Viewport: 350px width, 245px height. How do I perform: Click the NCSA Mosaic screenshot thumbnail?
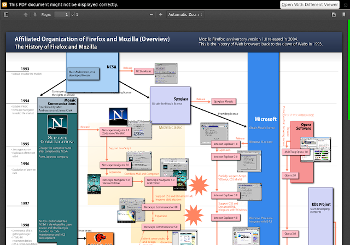[166, 73]
